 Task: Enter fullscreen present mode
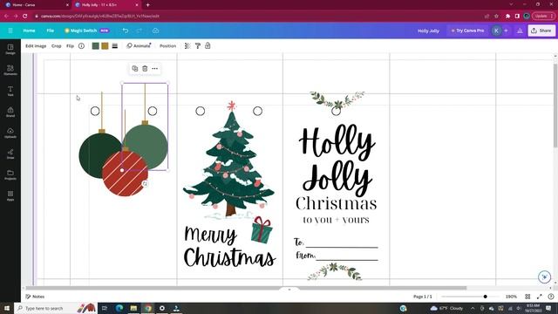pyautogui.click(x=540, y=297)
